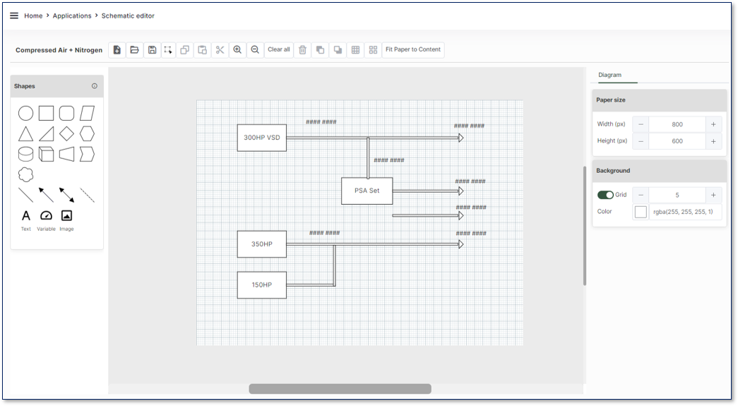Increase the grid size value
Viewport: 738px width, 406px height.
[713, 195]
